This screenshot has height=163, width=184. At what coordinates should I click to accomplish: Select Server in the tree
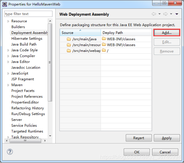[x=17, y=120]
